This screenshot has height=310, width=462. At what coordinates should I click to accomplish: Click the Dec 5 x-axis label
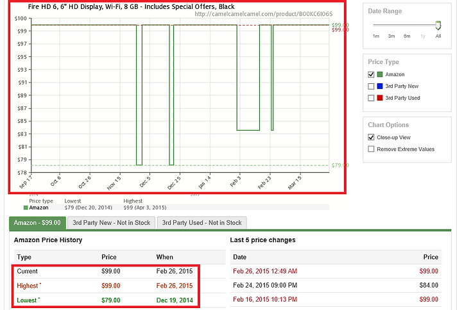tap(145, 182)
